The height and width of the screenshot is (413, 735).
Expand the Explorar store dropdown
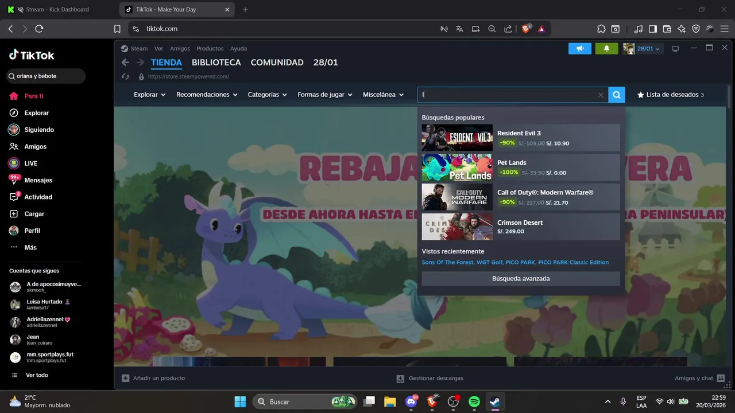(x=149, y=95)
